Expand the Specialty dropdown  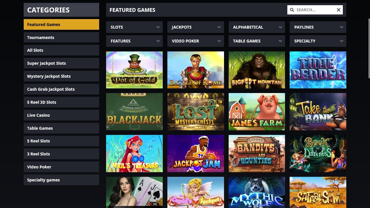click(318, 41)
